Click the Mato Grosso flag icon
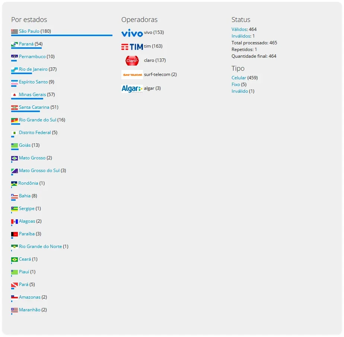344x337 pixels. 15,158
